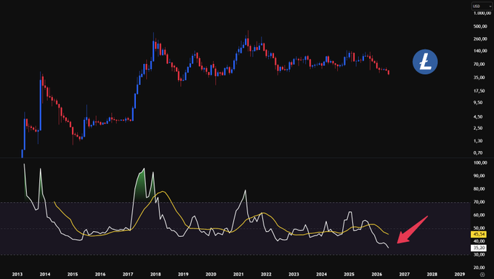Click the 35,00 price axis label
This screenshot has height=279, width=494.
pyautogui.click(x=479, y=78)
